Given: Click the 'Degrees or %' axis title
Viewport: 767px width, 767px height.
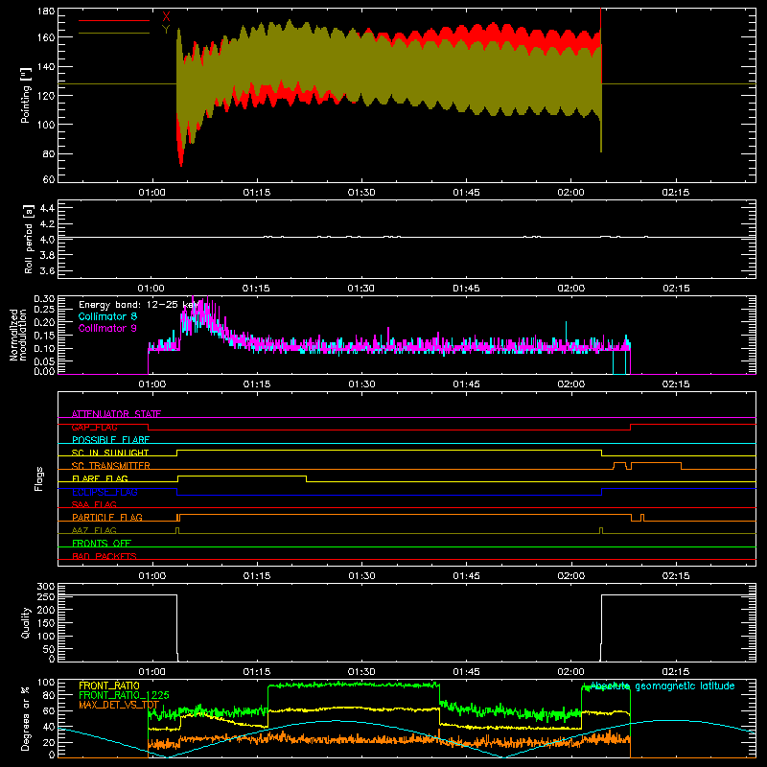Looking at the screenshot, I should tap(25, 718).
